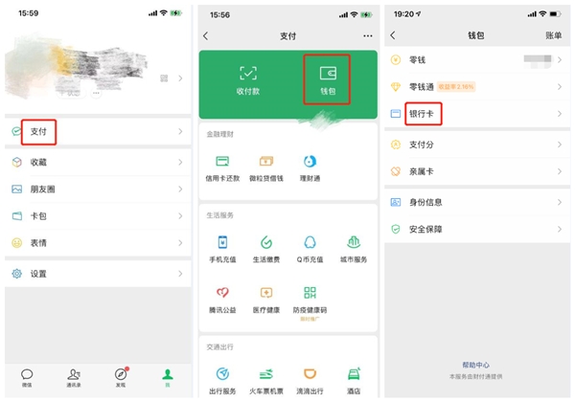Go back from the 钱包 screen

pyautogui.click(x=393, y=35)
